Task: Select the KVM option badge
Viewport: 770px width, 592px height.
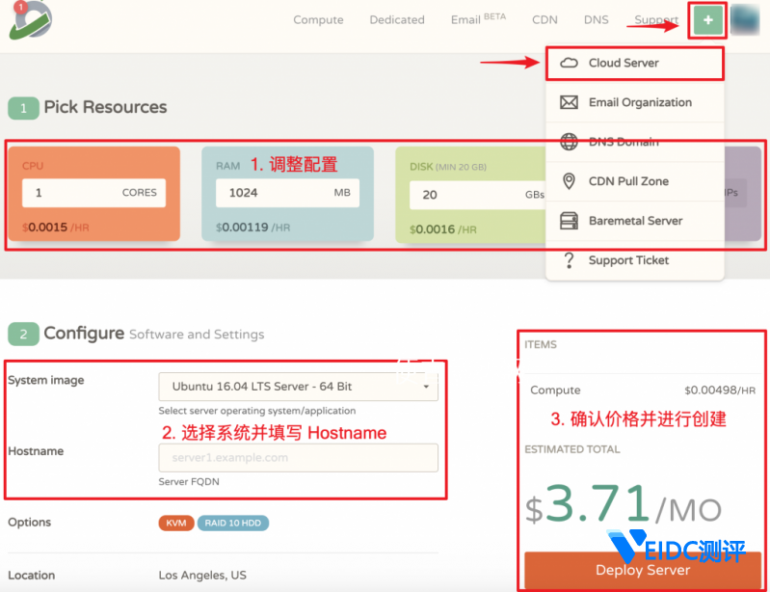Action: click(175, 523)
